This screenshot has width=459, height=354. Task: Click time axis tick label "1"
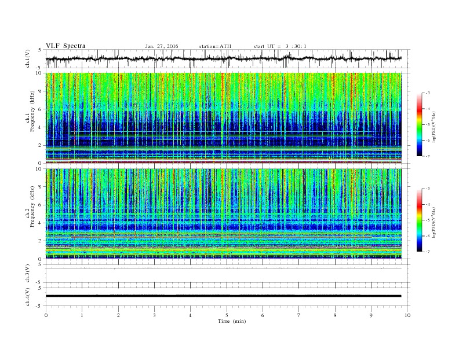82,315
